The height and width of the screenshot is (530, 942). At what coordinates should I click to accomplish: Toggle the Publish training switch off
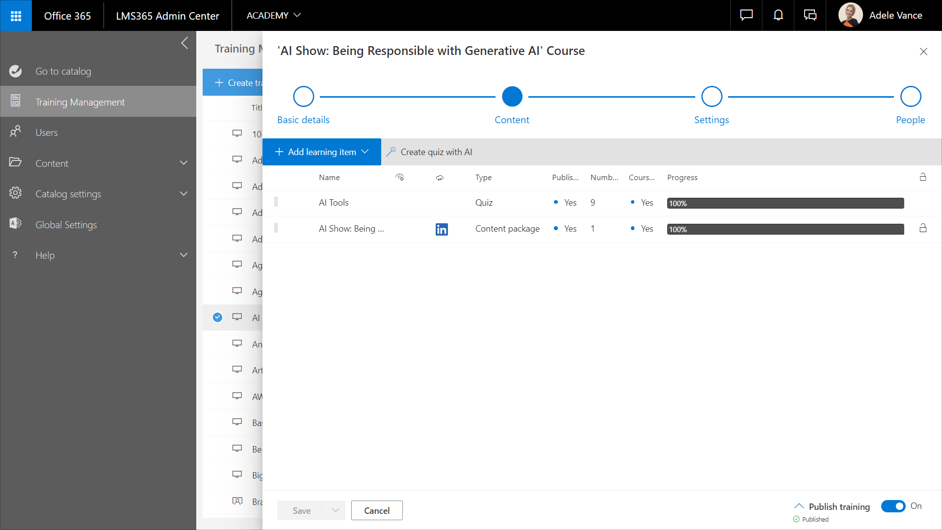point(893,506)
